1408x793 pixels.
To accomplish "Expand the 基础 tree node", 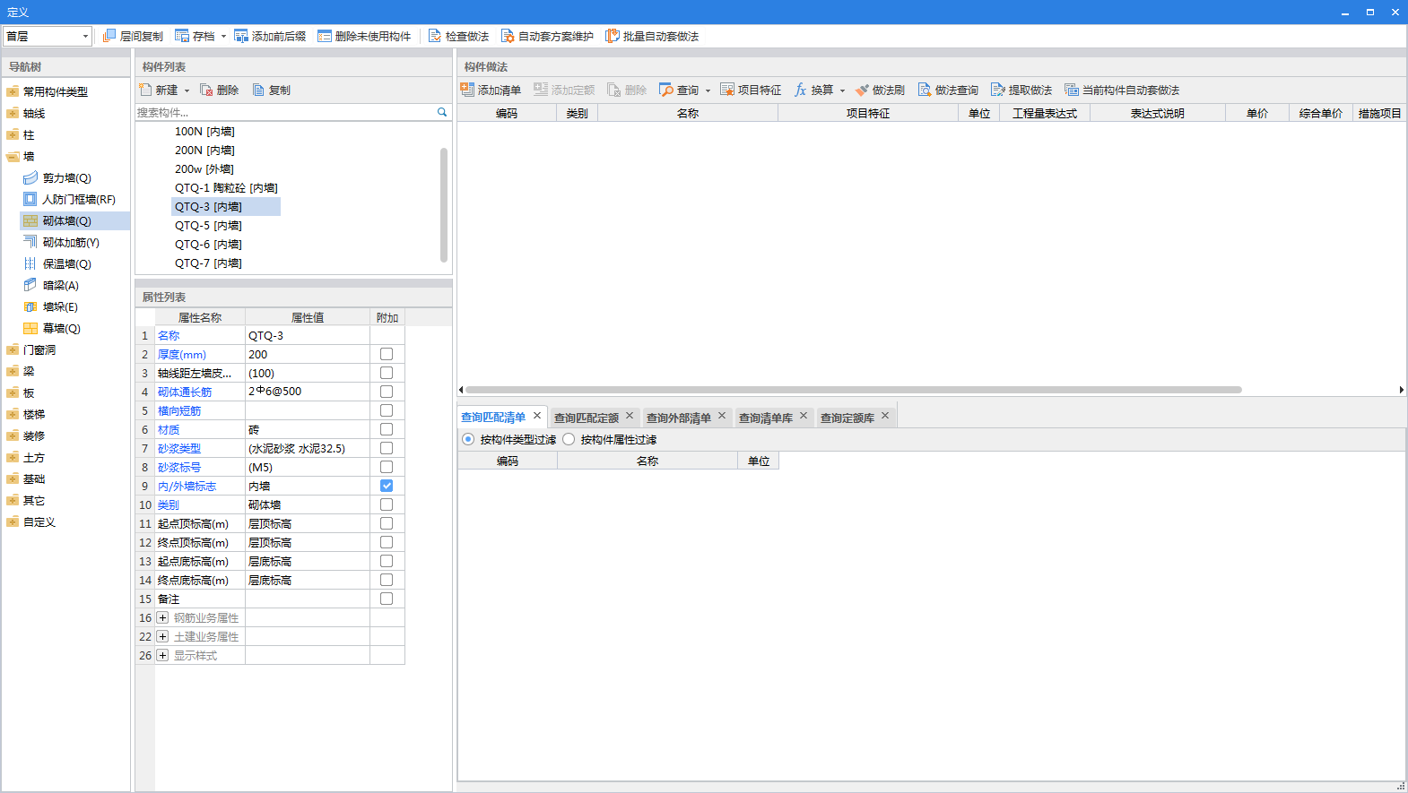I will (13, 478).
